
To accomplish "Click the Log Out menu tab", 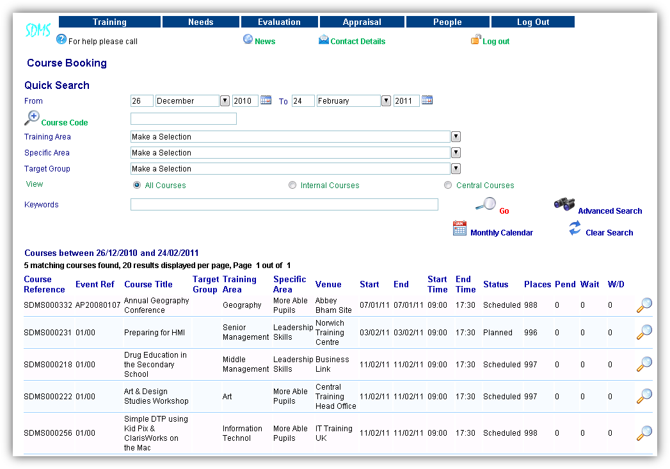I will (533, 22).
